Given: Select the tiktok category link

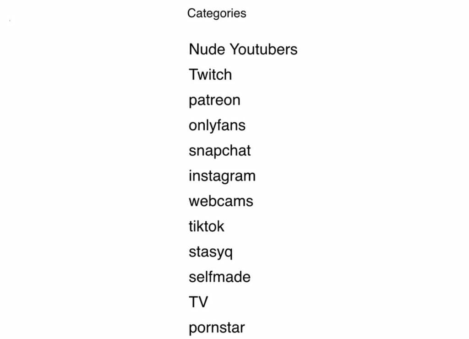Looking at the screenshot, I should (207, 226).
